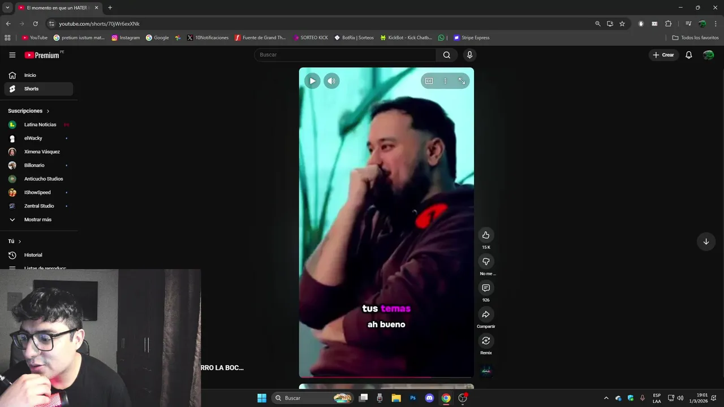
Task: Dislike the Short (No me gusta)
Action: [x=486, y=261]
